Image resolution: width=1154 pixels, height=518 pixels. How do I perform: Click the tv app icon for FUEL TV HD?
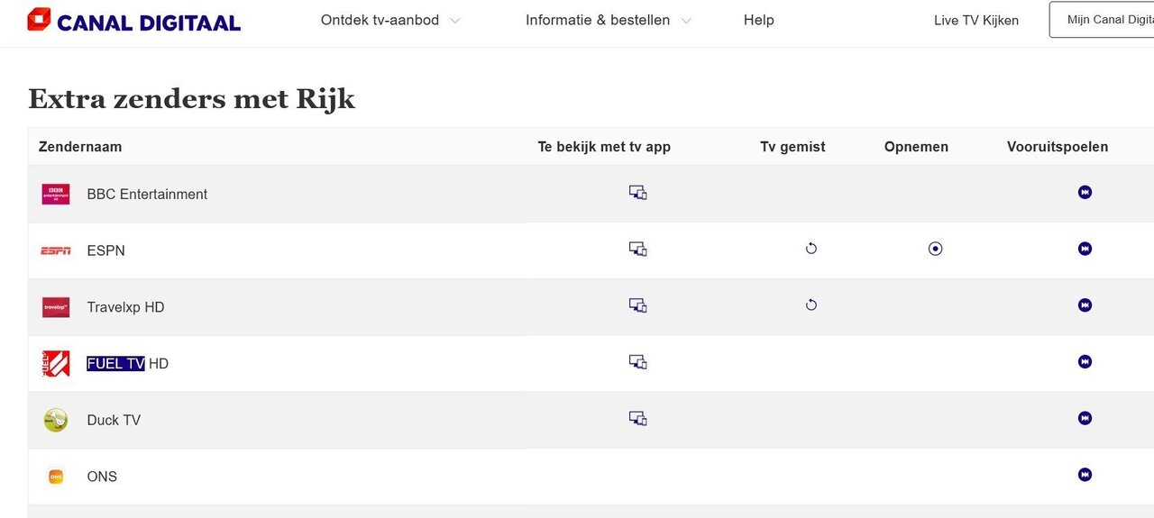[637, 362]
